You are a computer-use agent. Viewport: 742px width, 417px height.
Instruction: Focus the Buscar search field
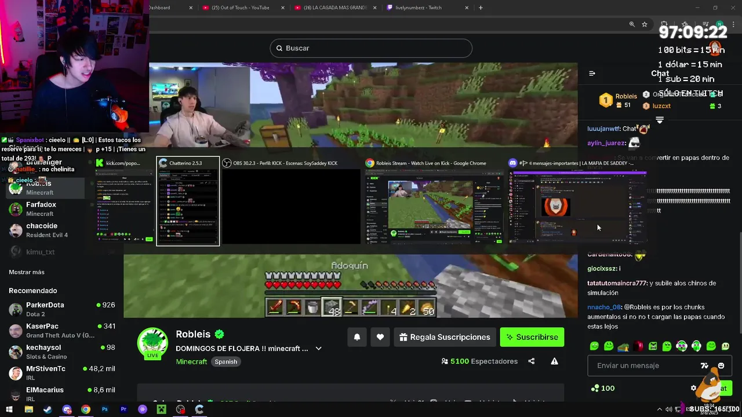coord(371,48)
